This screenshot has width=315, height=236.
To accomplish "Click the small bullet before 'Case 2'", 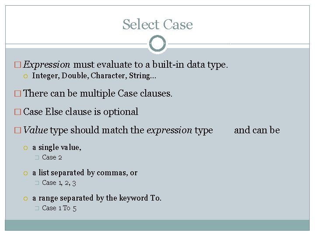I will (x=37, y=158).
